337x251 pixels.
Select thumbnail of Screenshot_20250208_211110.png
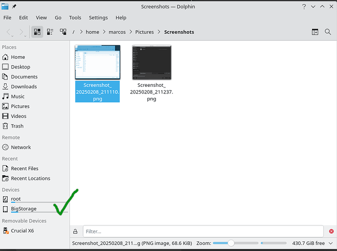pos(98,62)
